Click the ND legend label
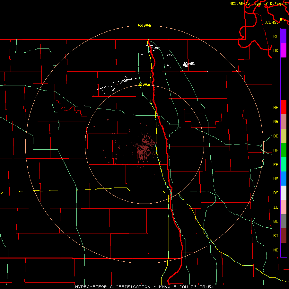Viewport: 289px width, 289px height. (276, 250)
